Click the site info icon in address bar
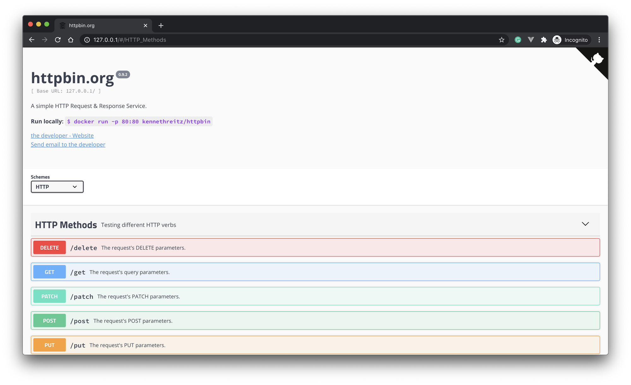 coord(87,40)
